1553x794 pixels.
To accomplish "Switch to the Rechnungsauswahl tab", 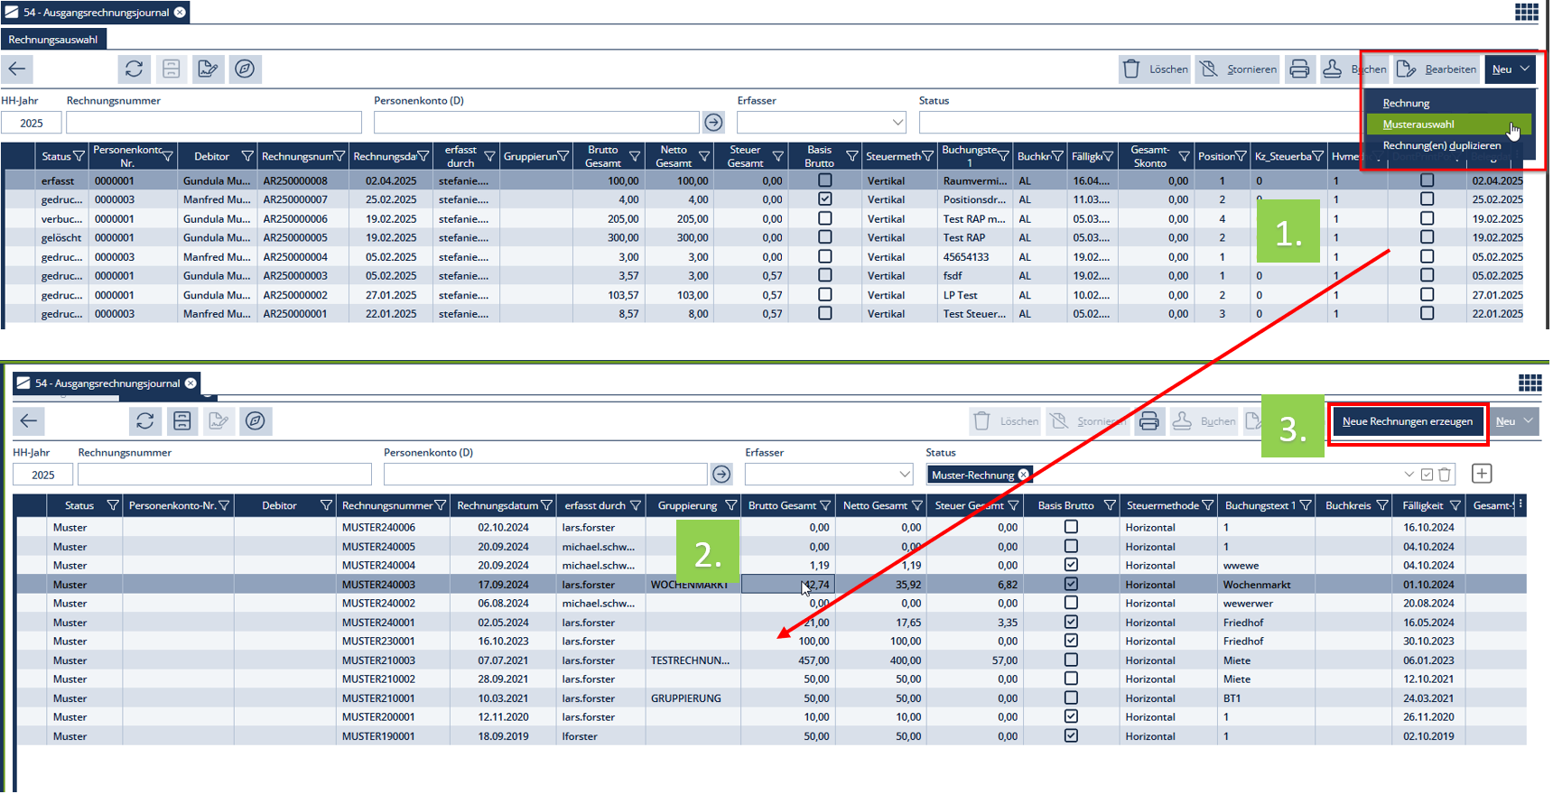I will coord(53,39).
